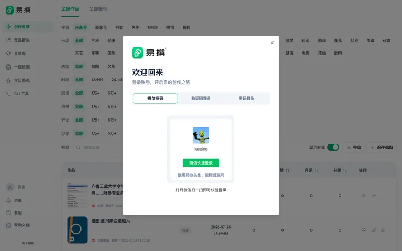Open 淮河岸边造船人 cover thumbnail
Viewport: 402px width, 251px height.
click(77, 230)
